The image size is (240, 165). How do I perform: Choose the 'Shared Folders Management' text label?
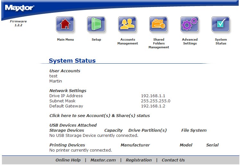(159, 43)
